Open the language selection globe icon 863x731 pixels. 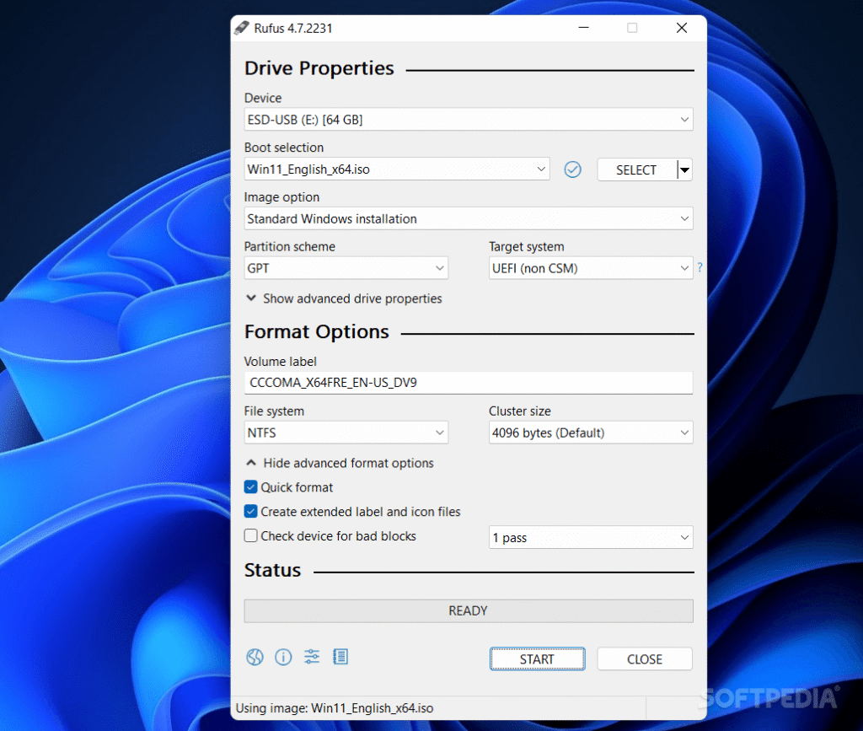(255, 657)
